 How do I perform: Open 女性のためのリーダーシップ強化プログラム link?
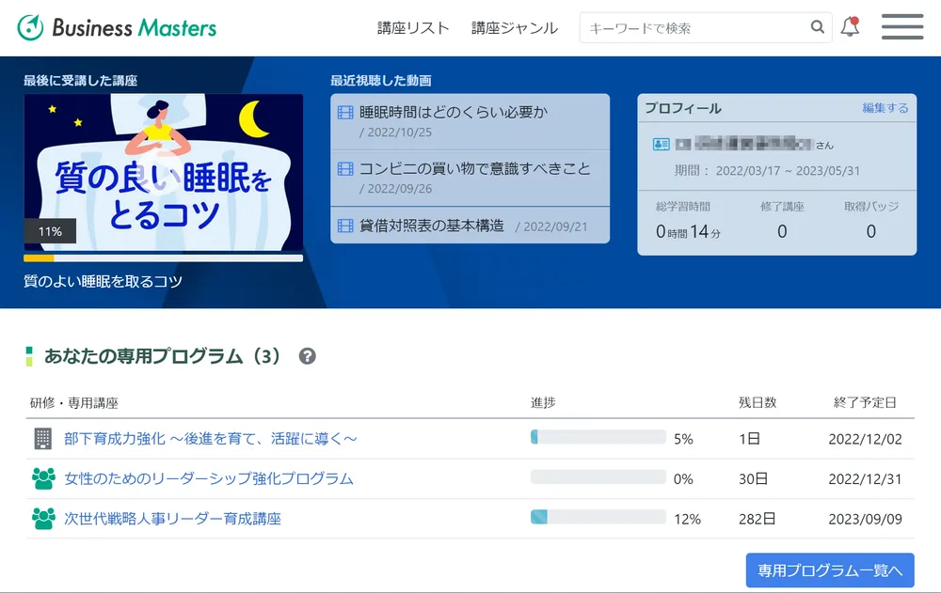coord(209,478)
